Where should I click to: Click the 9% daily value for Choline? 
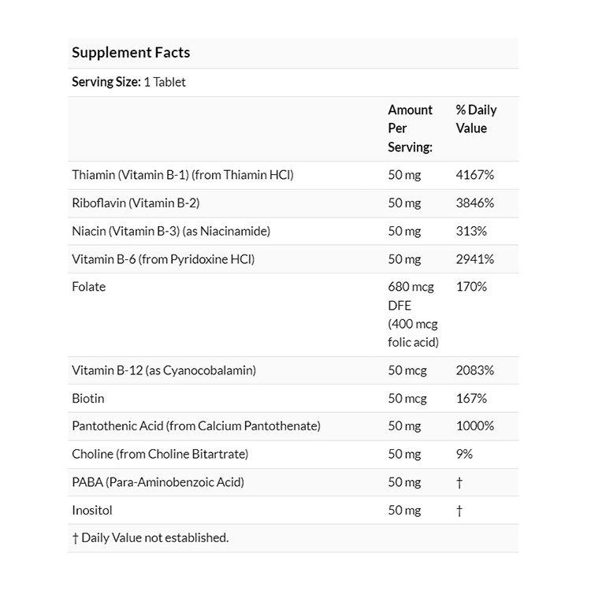click(x=464, y=454)
